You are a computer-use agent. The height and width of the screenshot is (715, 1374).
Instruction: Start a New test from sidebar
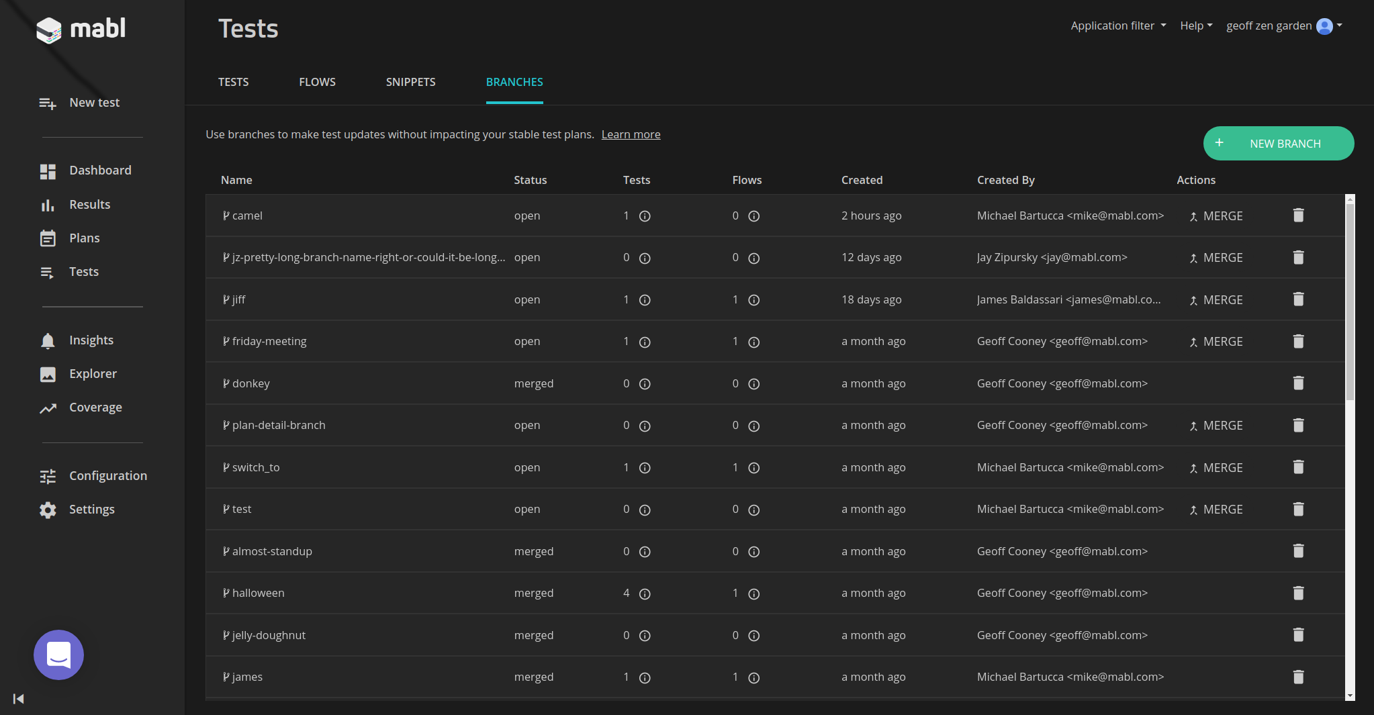click(94, 103)
